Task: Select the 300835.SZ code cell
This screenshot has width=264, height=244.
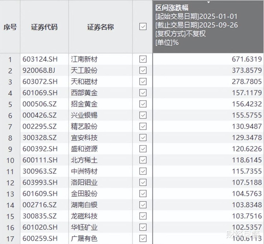Action: (x=40, y=216)
